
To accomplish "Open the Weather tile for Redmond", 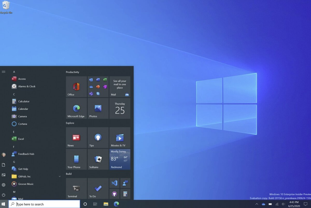I will (120, 159).
